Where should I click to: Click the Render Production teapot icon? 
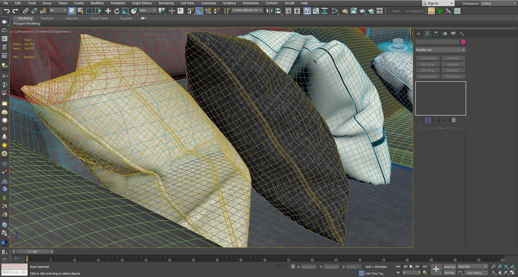click(x=362, y=11)
